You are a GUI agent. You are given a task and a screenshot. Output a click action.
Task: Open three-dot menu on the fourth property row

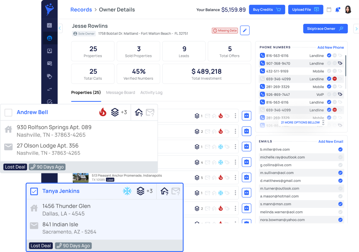click(x=235, y=162)
